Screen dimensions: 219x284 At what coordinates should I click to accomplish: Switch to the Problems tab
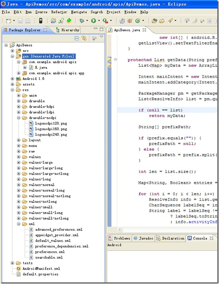coord(119,238)
